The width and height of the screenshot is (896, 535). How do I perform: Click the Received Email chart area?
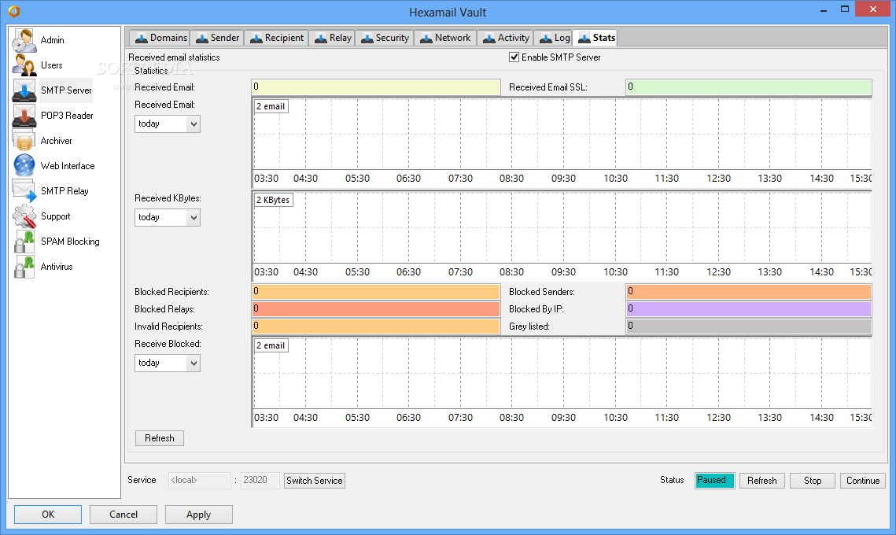562,143
